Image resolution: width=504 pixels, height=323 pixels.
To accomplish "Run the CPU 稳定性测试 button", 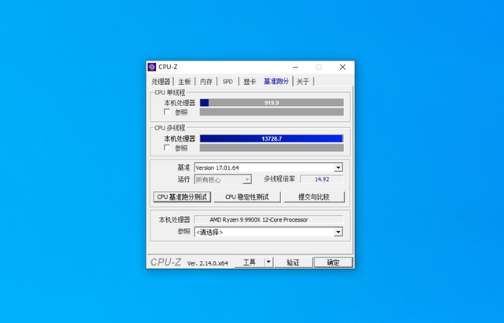I will coord(246,196).
